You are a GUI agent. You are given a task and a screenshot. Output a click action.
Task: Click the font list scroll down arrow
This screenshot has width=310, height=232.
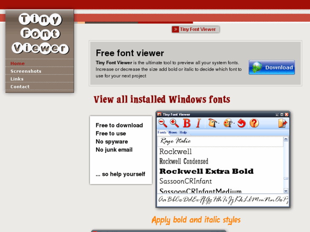(286, 191)
